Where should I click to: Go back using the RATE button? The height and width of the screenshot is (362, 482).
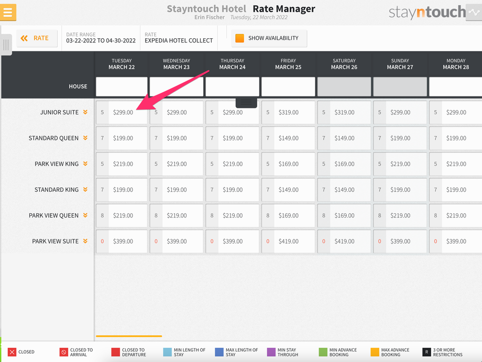coord(37,38)
